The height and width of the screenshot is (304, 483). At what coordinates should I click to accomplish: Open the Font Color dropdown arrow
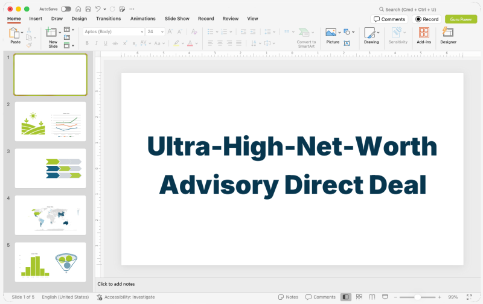tap(197, 43)
